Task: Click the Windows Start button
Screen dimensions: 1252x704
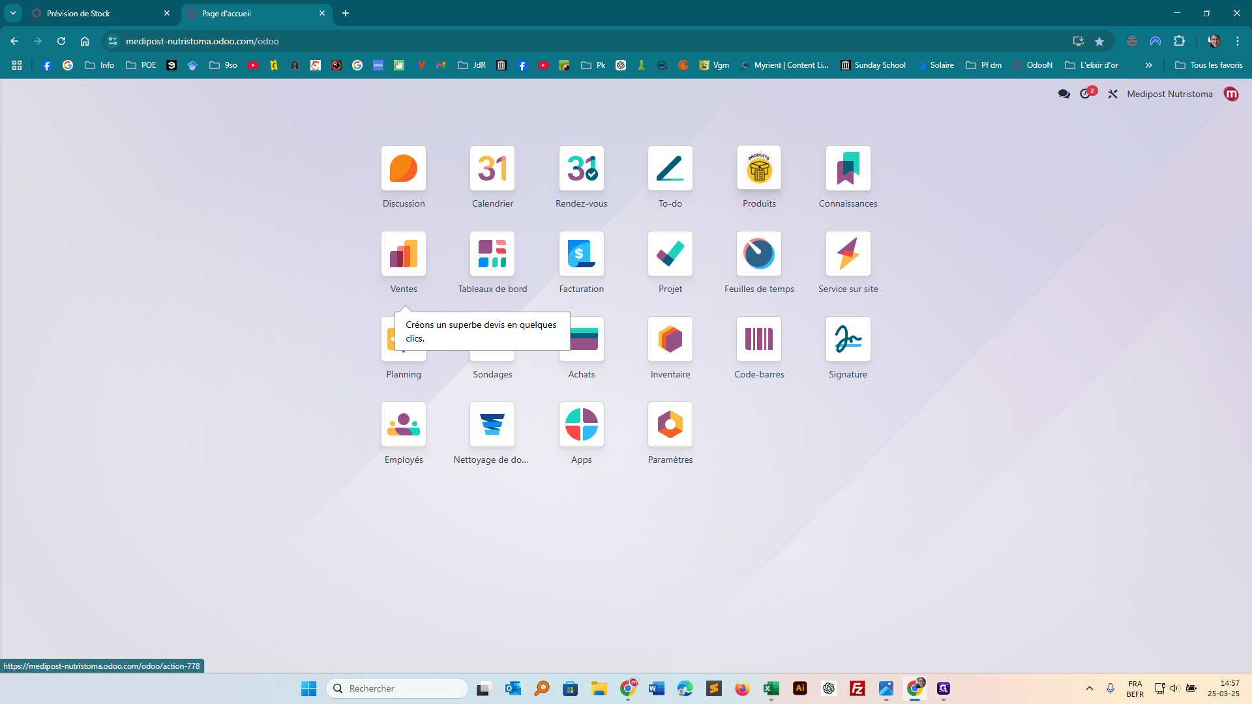Action: [308, 688]
